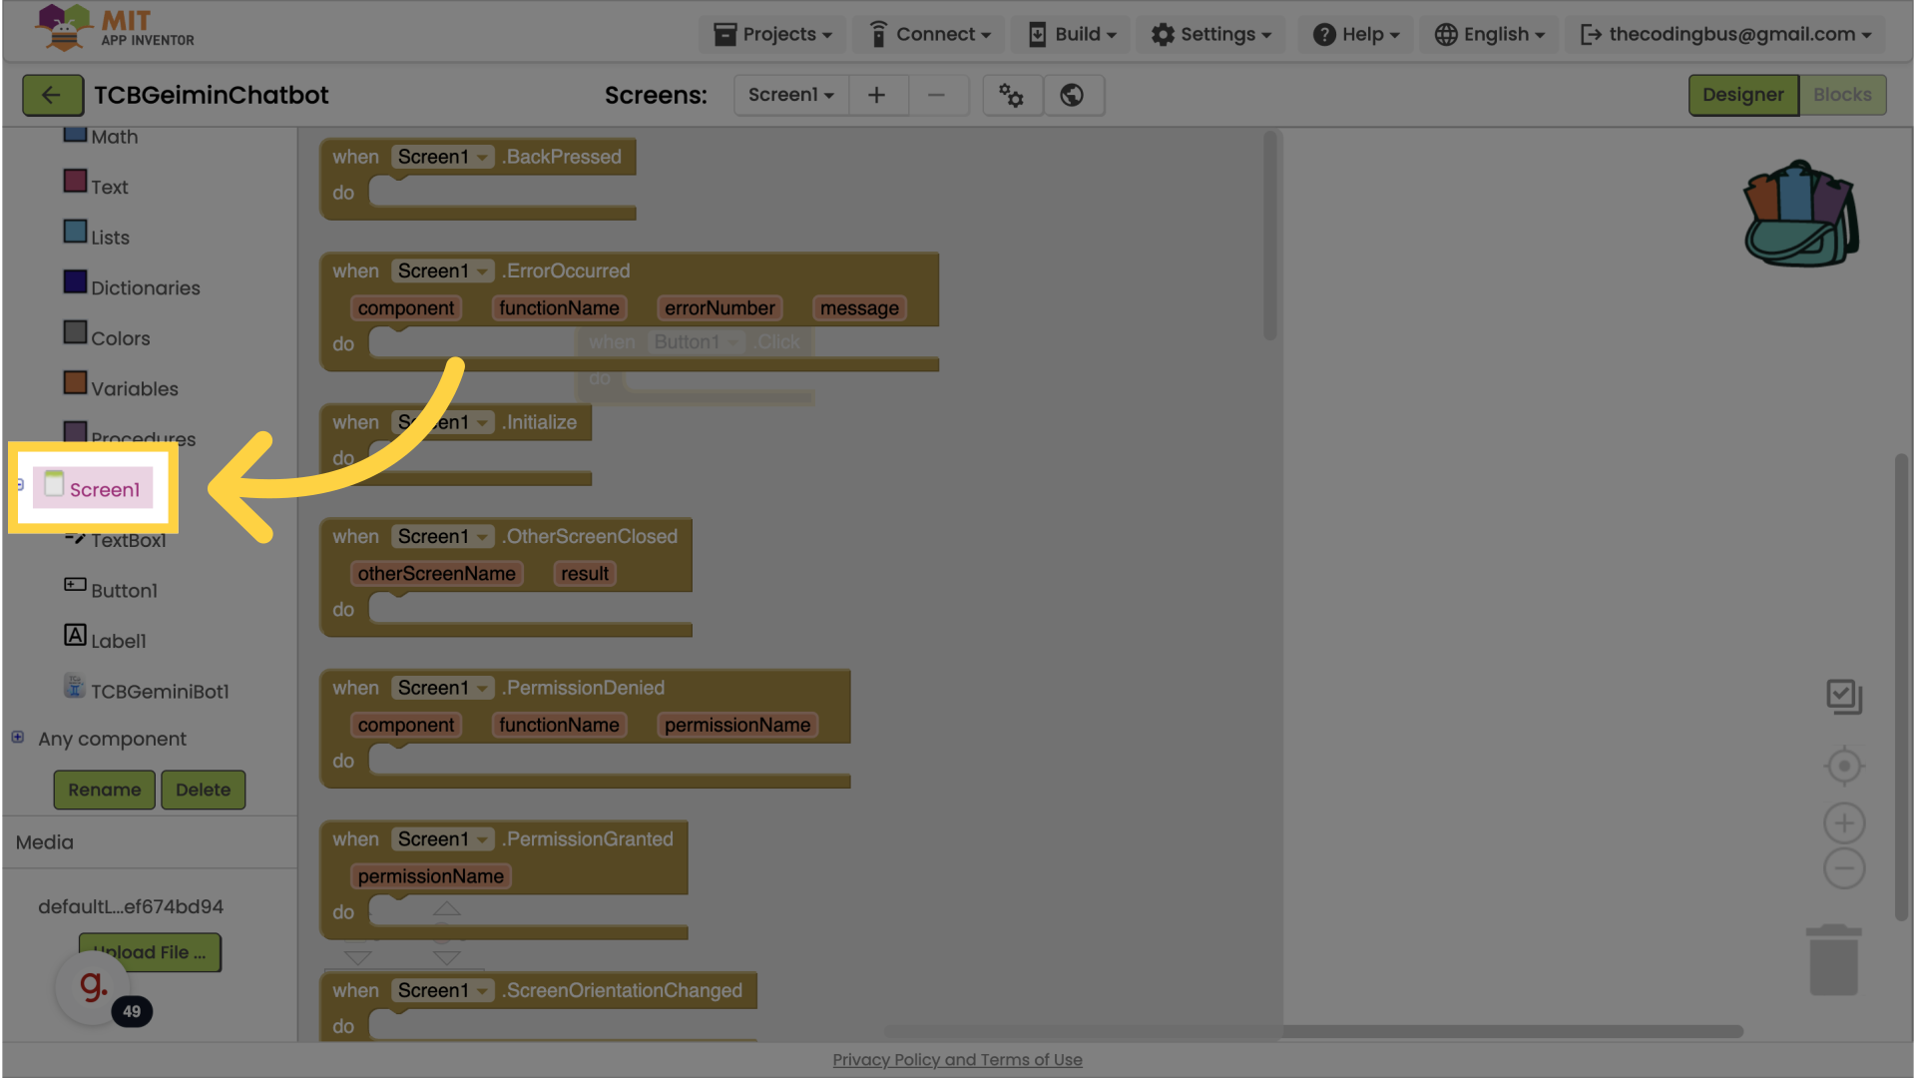Click the trash can icon
This screenshot has height=1078, width=1916.
[x=1833, y=960]
